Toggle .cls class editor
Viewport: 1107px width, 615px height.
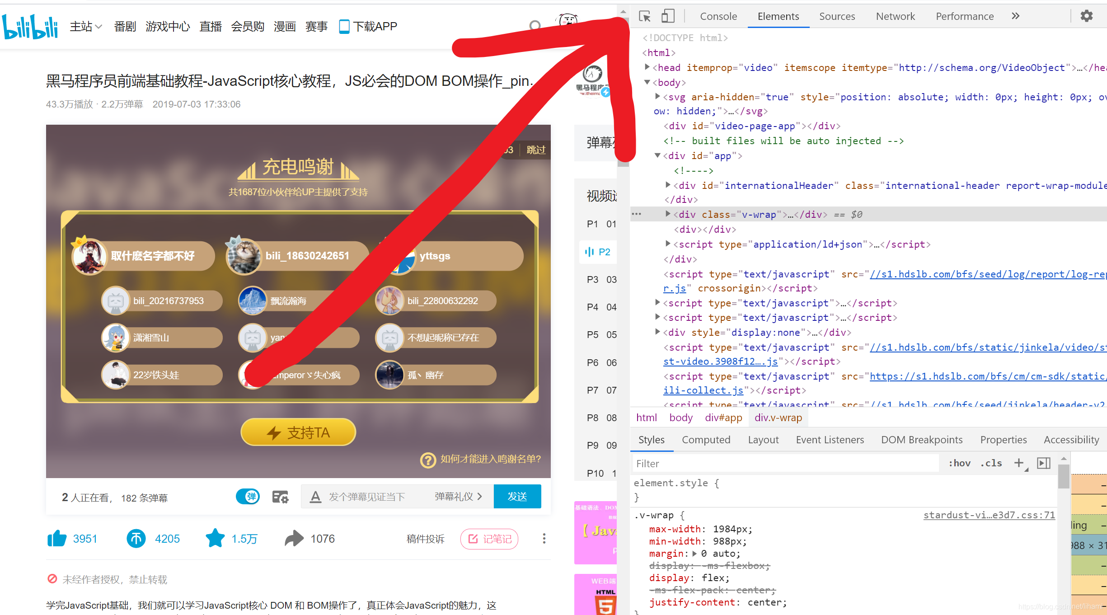[991, 463]
